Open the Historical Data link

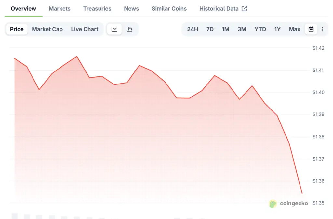coord(219,9)
